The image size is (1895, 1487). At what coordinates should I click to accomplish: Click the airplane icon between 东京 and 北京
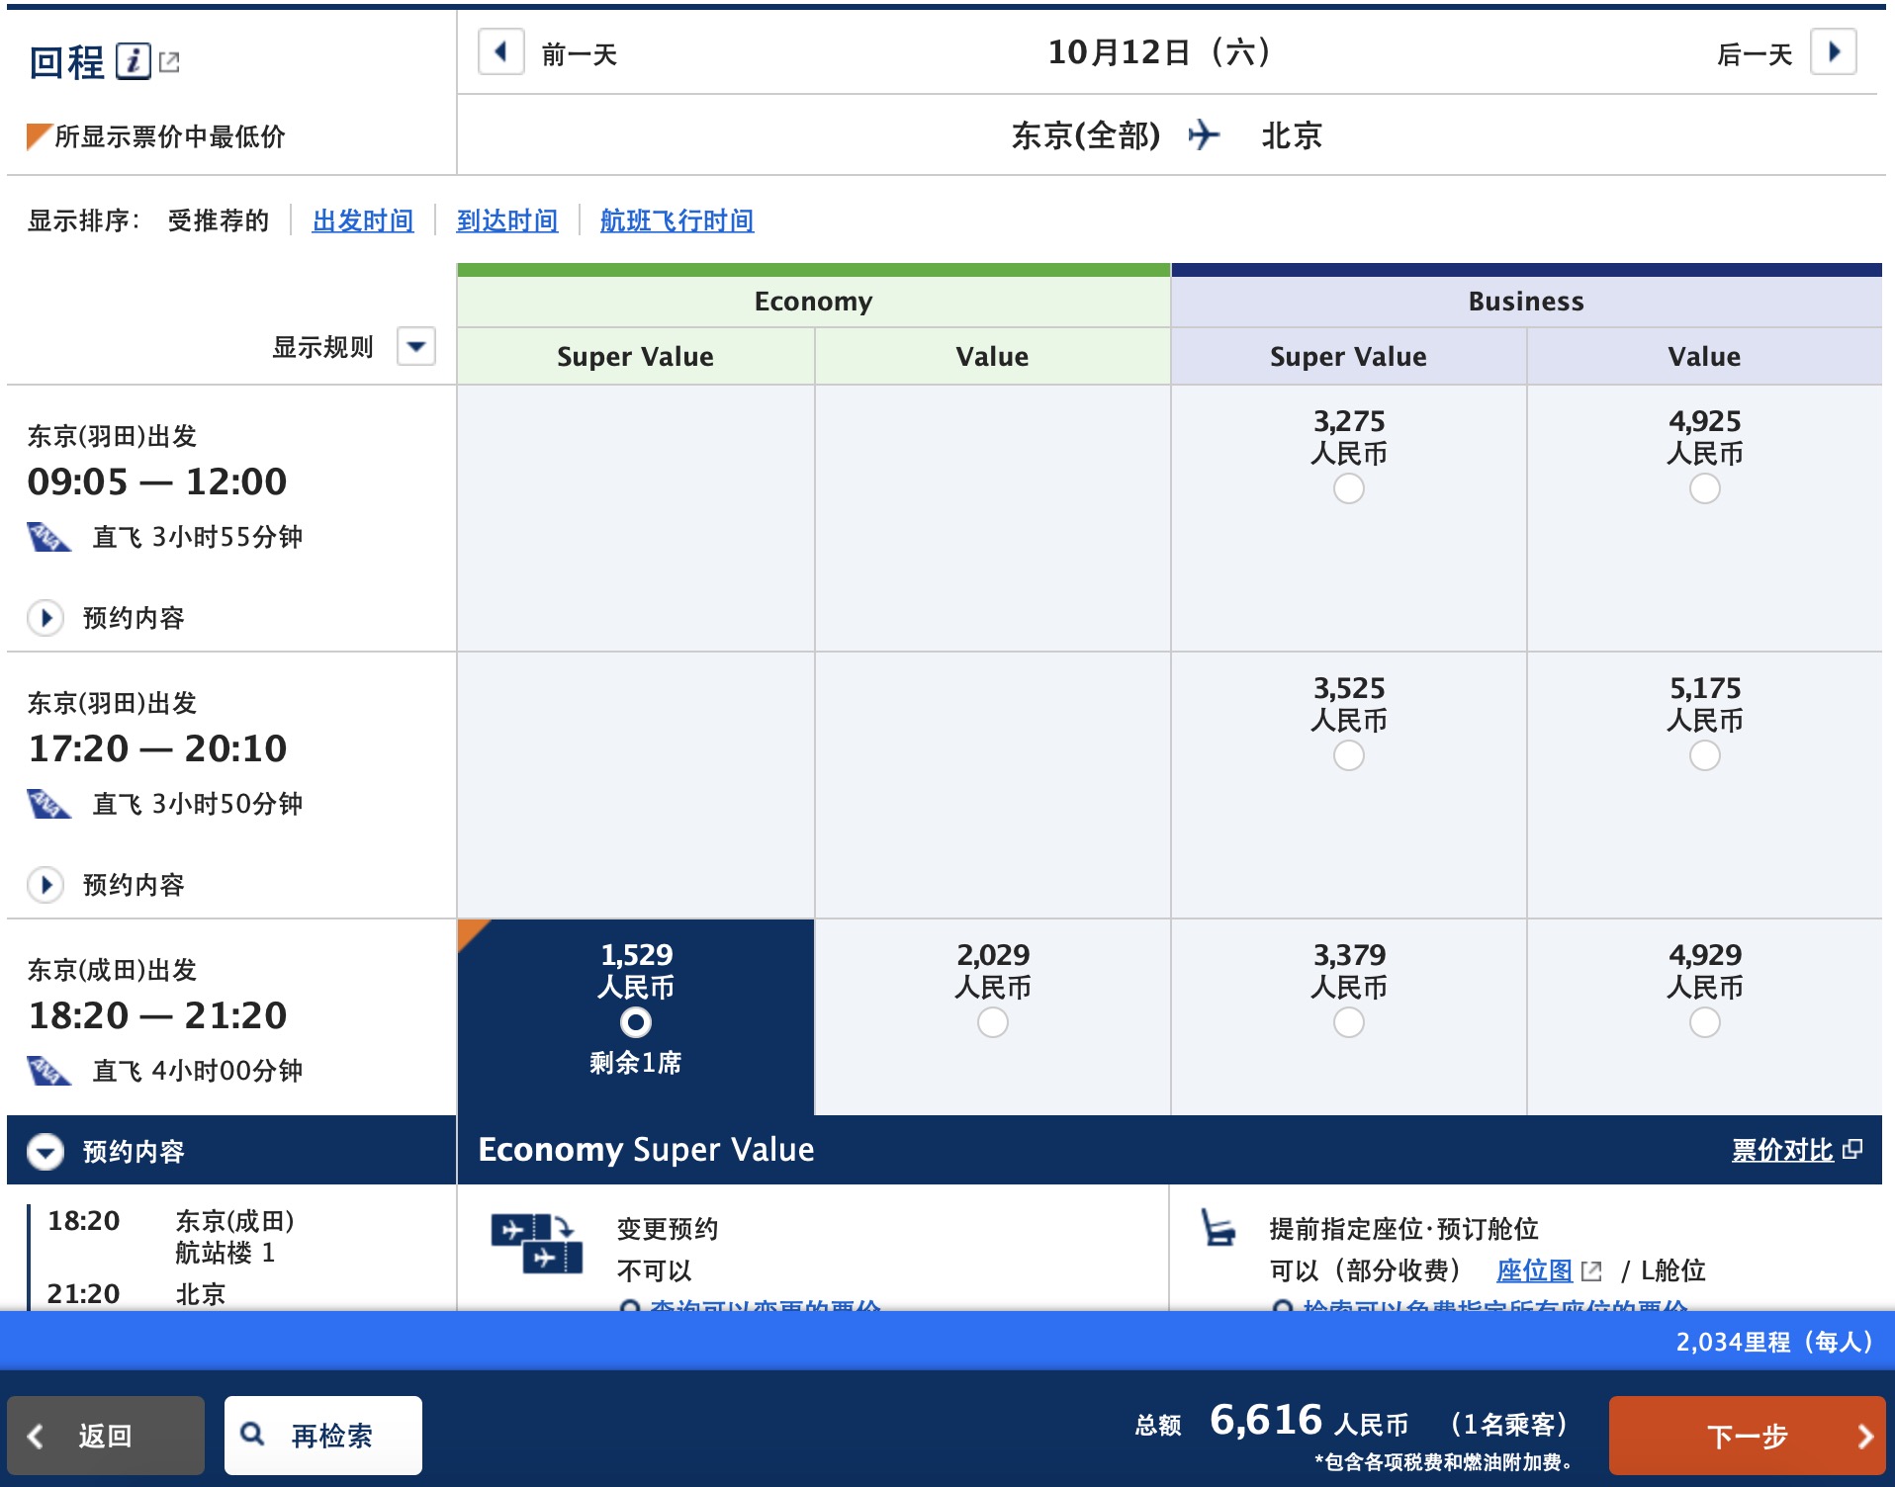point(1204,133)
